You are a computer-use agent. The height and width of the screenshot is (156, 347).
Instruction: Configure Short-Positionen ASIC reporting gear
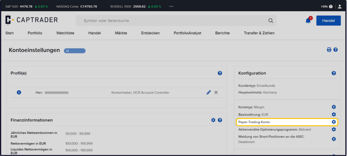coord(334,139)
